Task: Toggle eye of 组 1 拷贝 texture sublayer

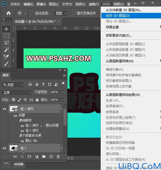Action: point(22,131)
